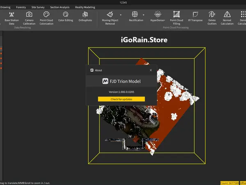Viewport: 246px width, 185px height.
Task: Open the Base Station Data tool
Action: (x=11, y=18)
